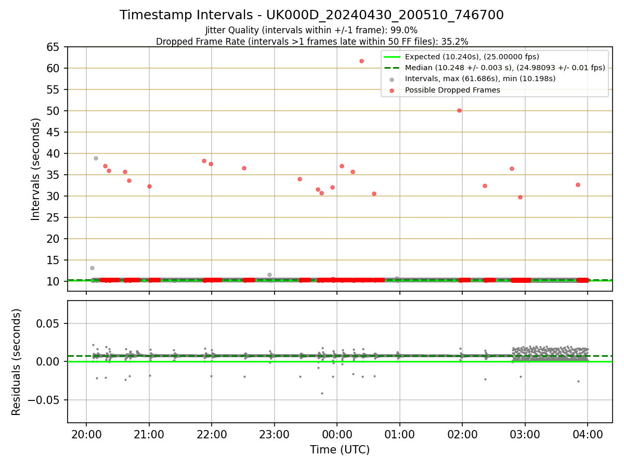Click the 21:00 x-axis tick label
This screenshot has width=624, height=468.
(x=149, y=435)
